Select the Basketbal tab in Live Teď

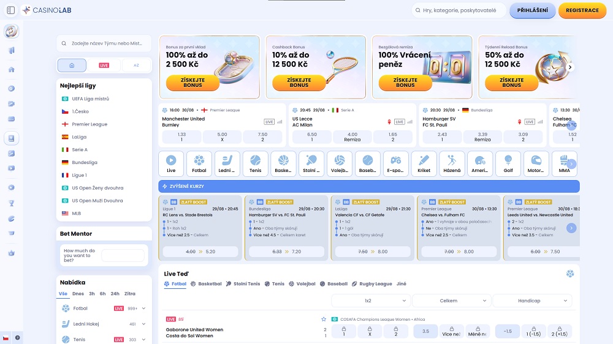click(206, 284)
